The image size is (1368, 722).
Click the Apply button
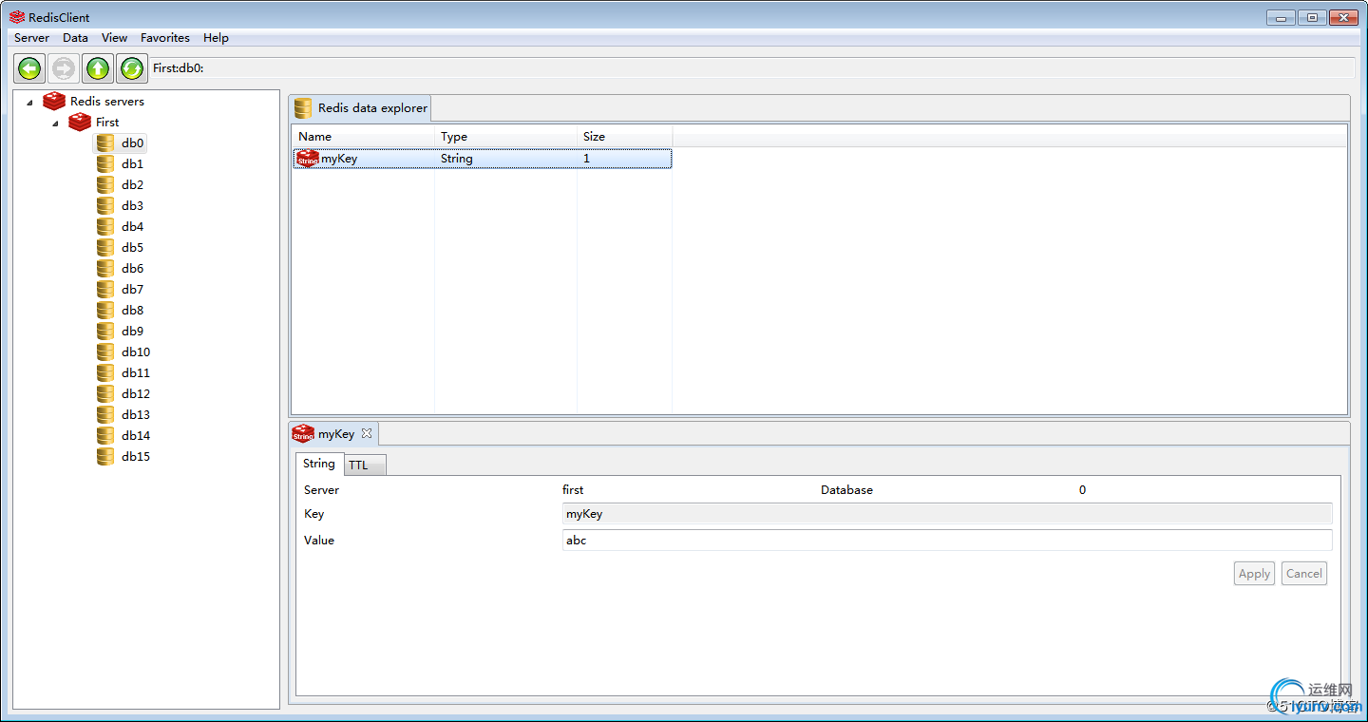point(1254,573)
